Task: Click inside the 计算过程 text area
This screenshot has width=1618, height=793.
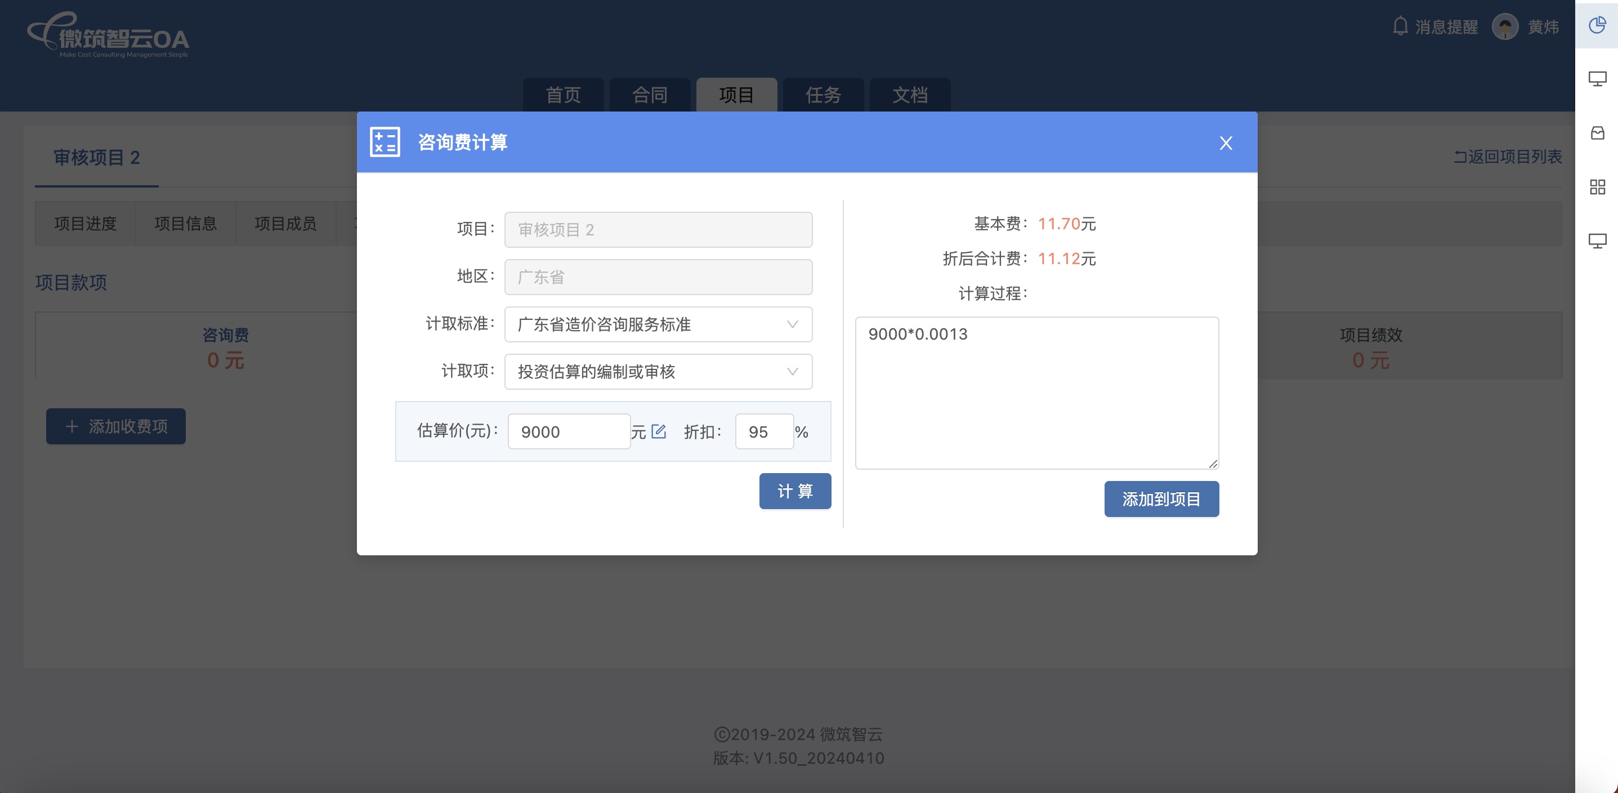Action: click(1036, 393)
